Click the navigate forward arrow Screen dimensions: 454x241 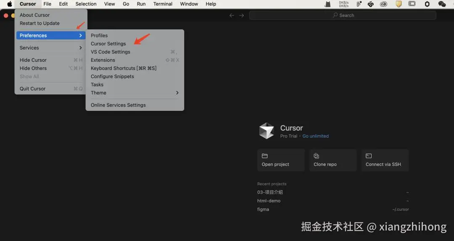(241, 16)
